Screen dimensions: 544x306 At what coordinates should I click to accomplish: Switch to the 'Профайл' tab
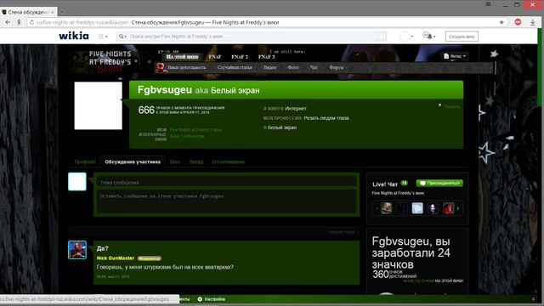(x=85, y=161)
